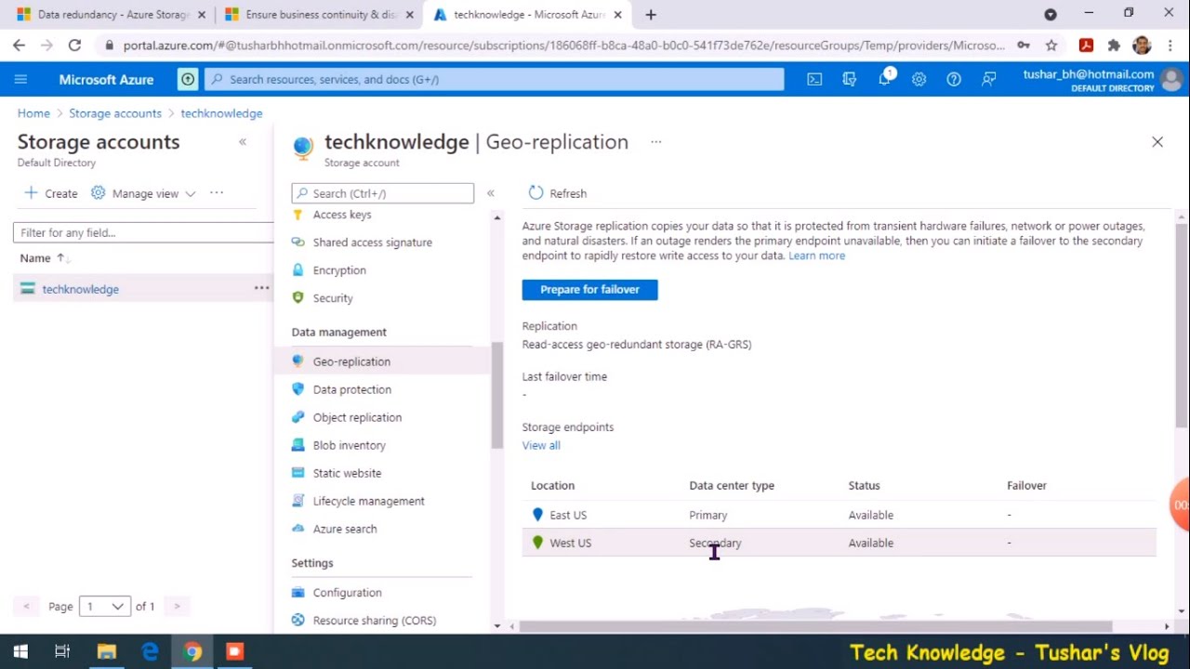Viewport: 1190px width, 669px height.
Task: Click the resource menu search box
Action: [x=382, y=193]
